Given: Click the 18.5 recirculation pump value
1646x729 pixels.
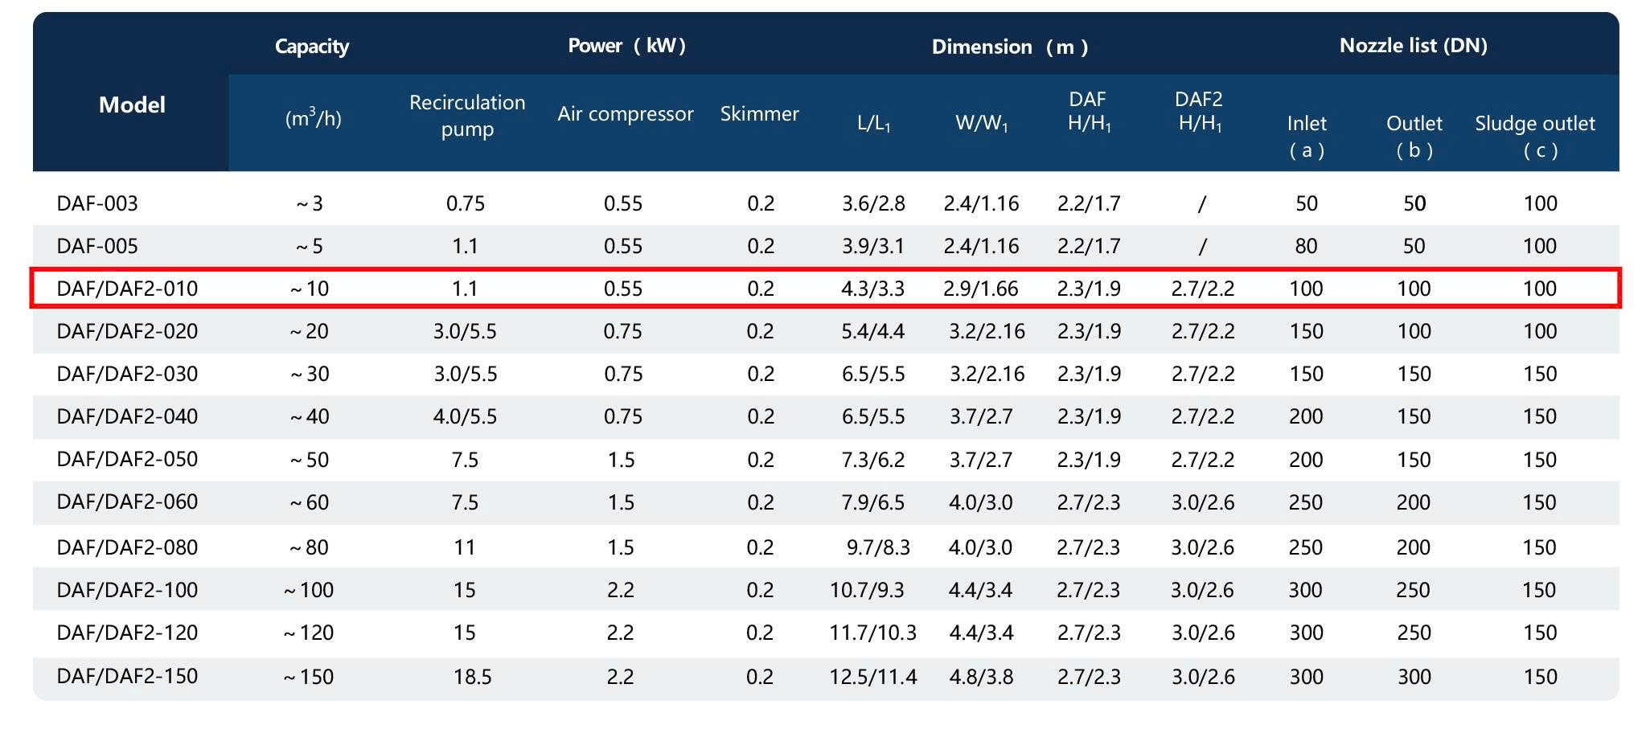Looking at the screenshot, I should (x=472, y=677).
